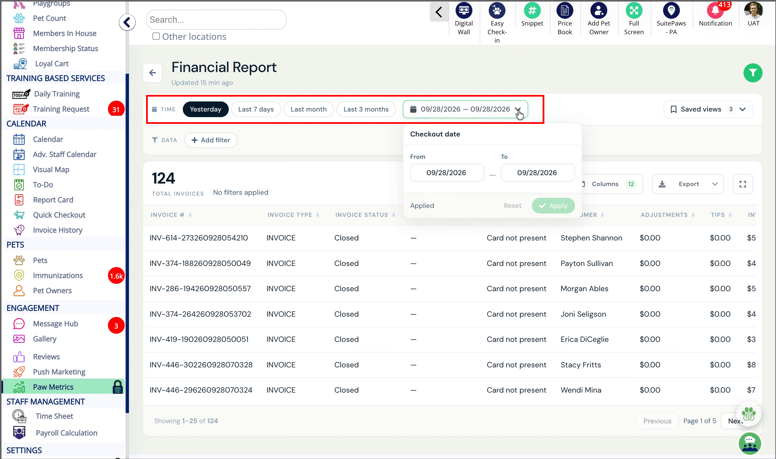The width and height of the screenshot is (776, 459).
Task: Select the Last month filter
Action: [308, 109]
